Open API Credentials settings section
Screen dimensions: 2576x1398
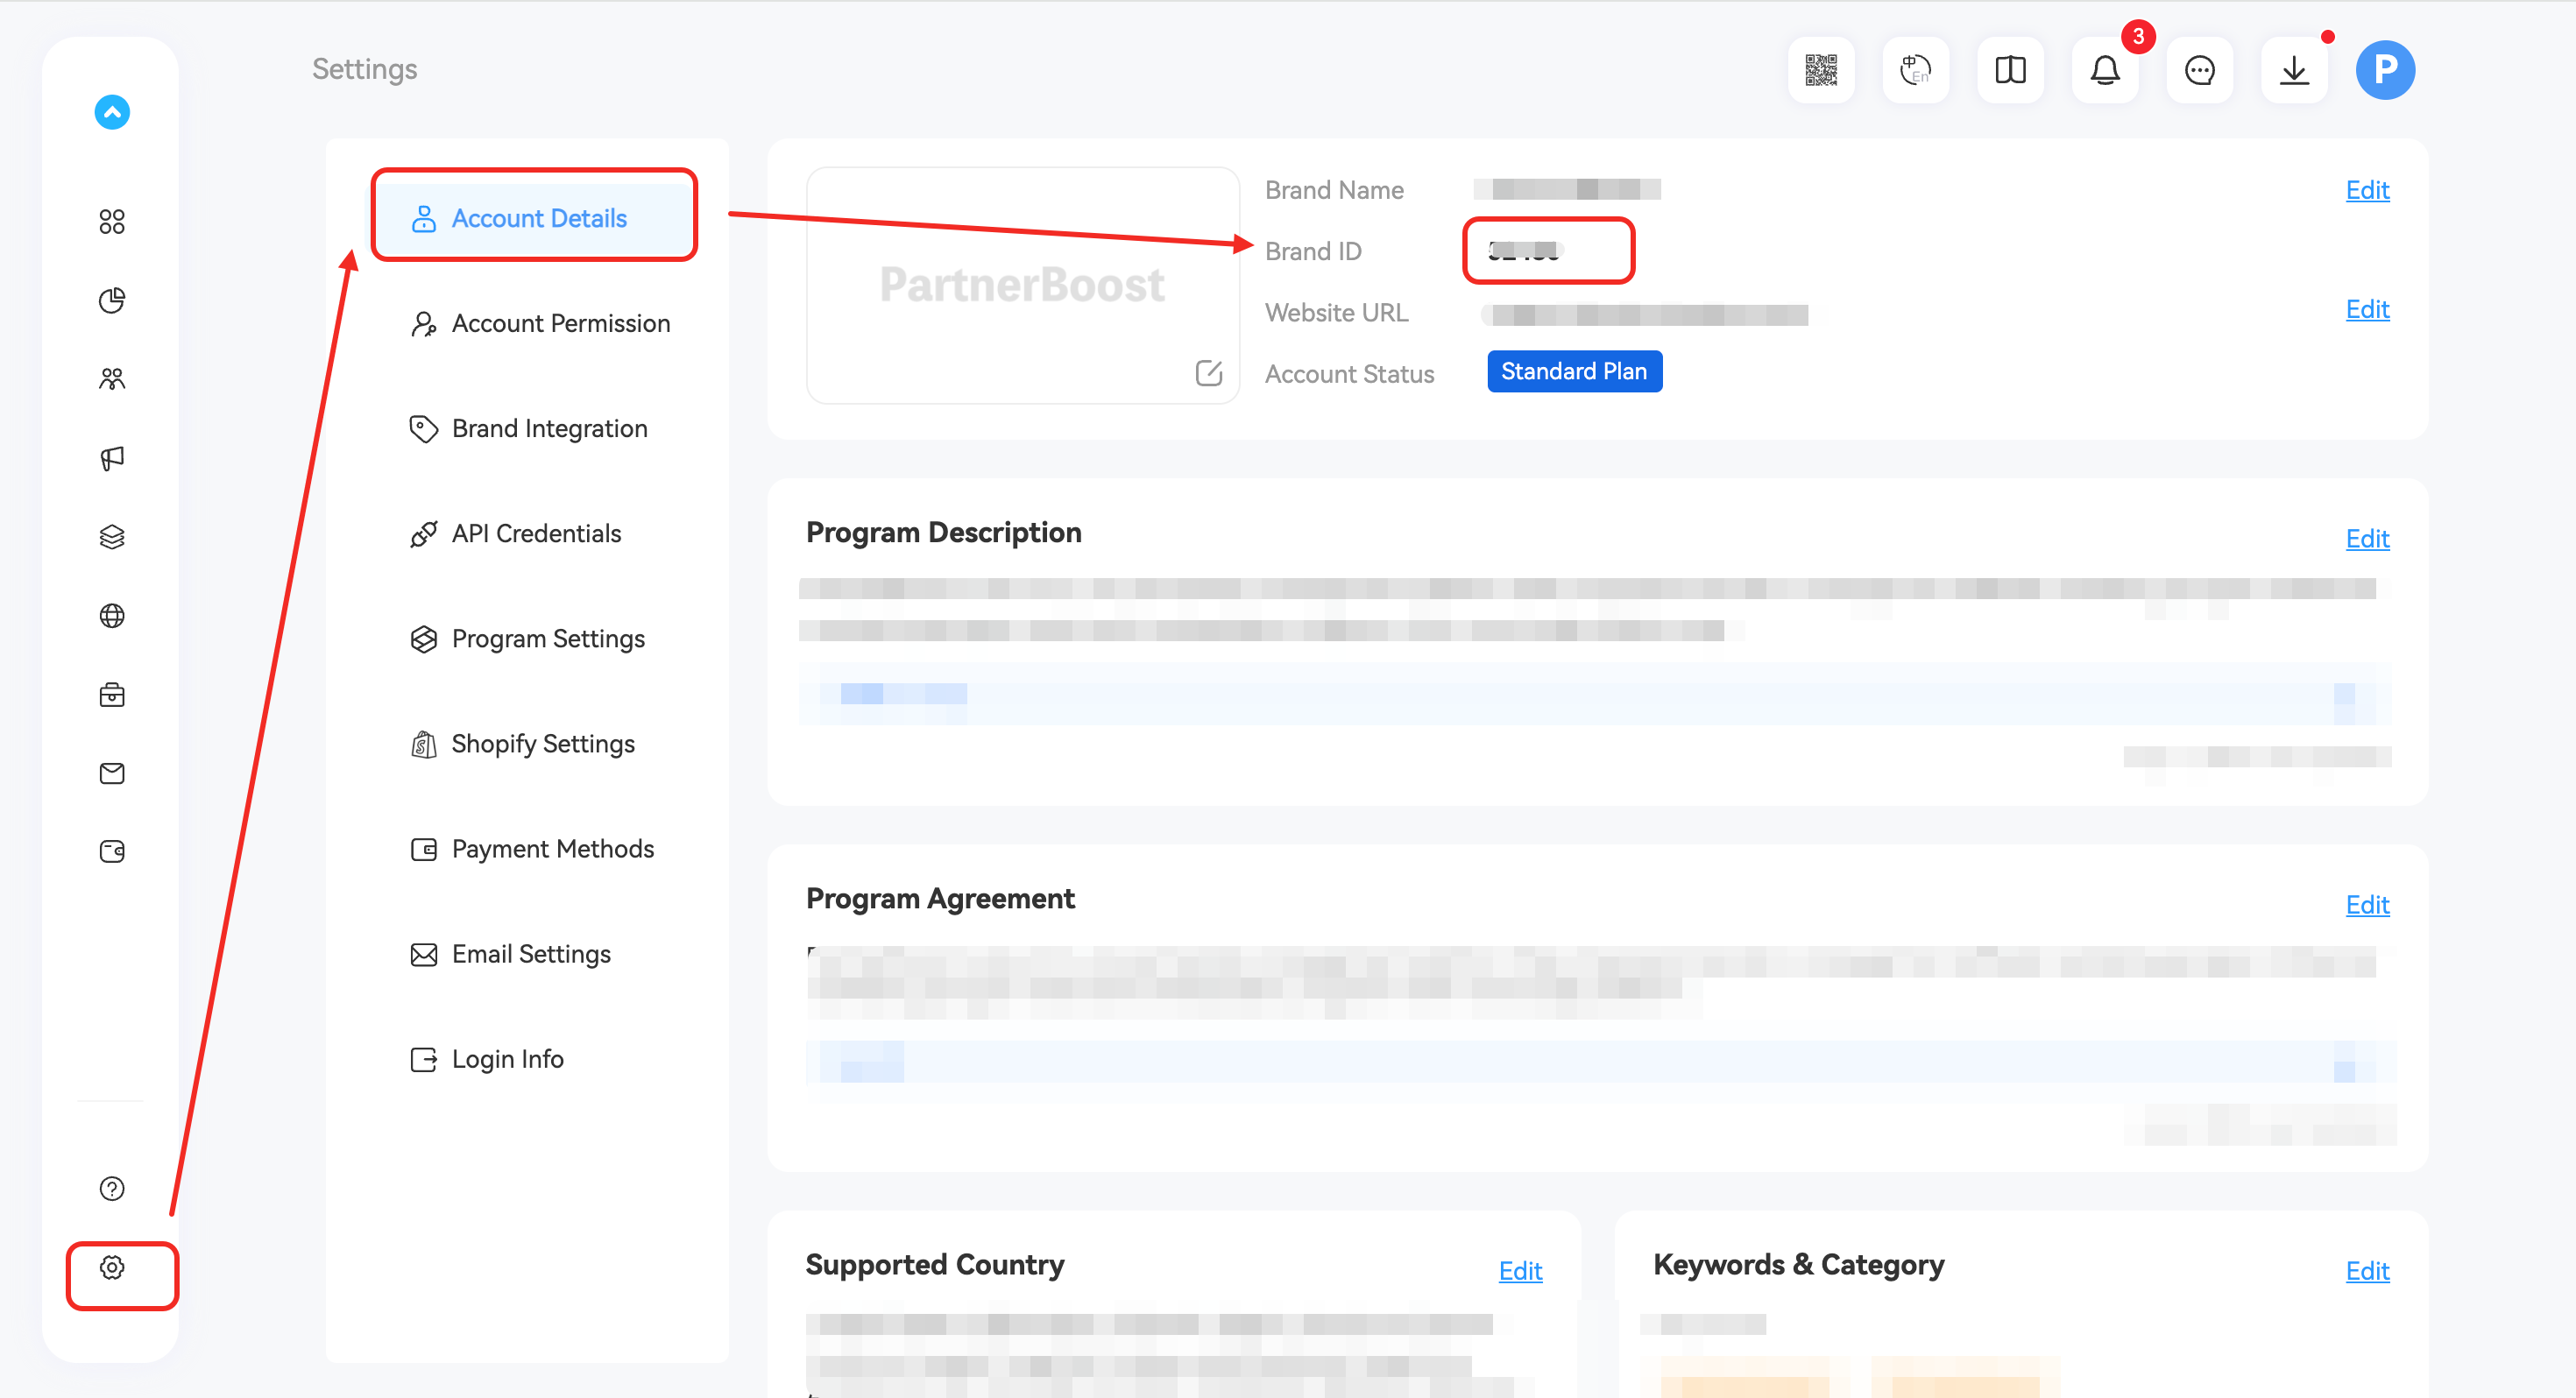pos(536,533)
